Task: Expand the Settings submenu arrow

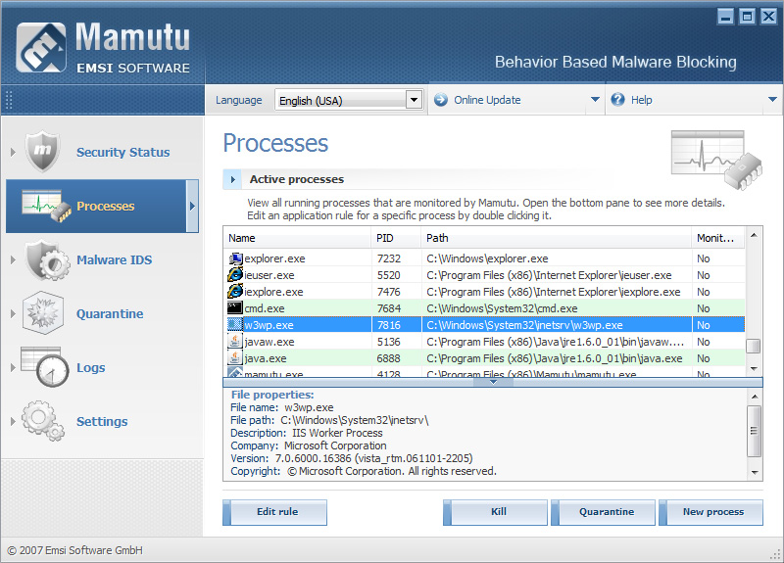Action: [13, 422]
